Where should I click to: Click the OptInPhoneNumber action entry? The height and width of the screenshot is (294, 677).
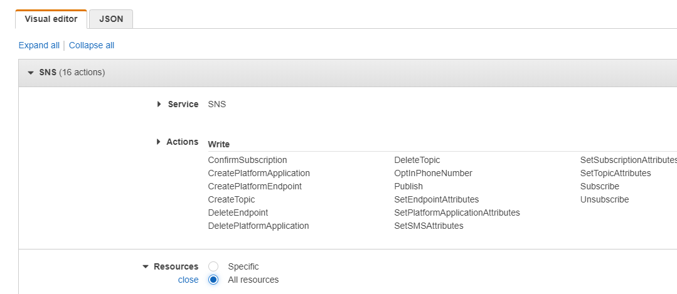[433, 173]
